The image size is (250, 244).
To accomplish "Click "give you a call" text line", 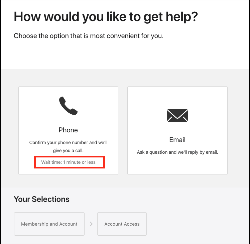I will point(68,150).
